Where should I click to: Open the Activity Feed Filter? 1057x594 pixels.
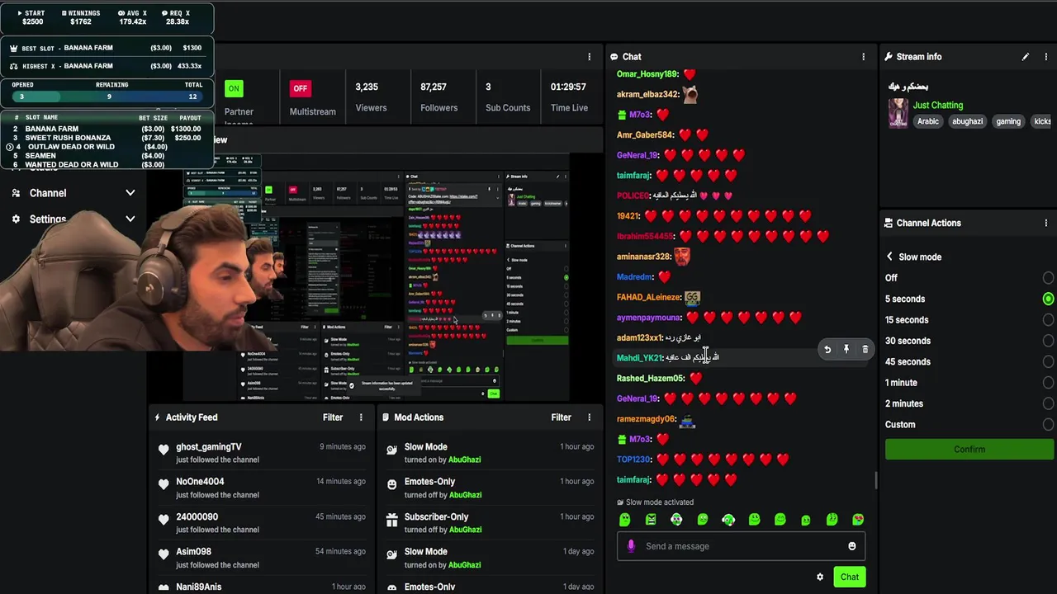[333, 417]
